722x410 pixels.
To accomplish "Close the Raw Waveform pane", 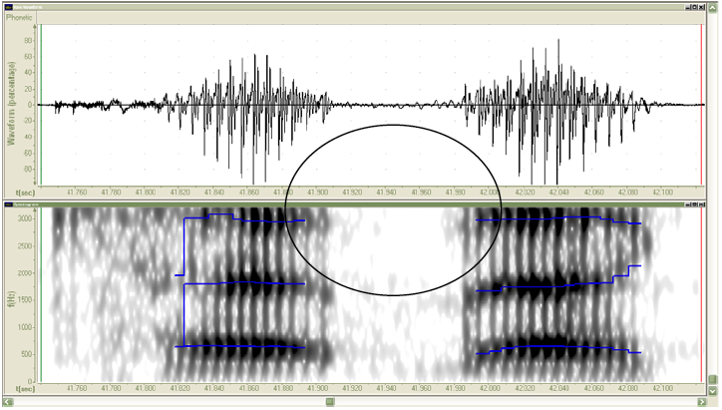I will 701,7.
